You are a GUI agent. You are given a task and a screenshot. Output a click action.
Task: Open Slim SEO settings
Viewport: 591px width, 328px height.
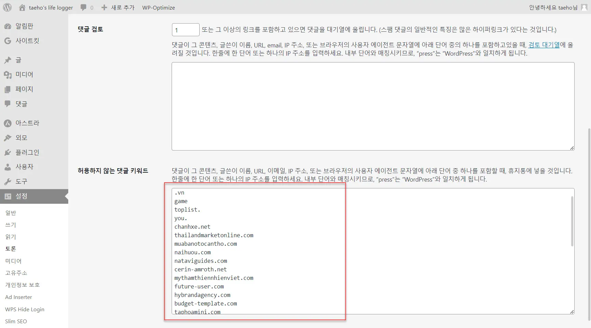16,322
